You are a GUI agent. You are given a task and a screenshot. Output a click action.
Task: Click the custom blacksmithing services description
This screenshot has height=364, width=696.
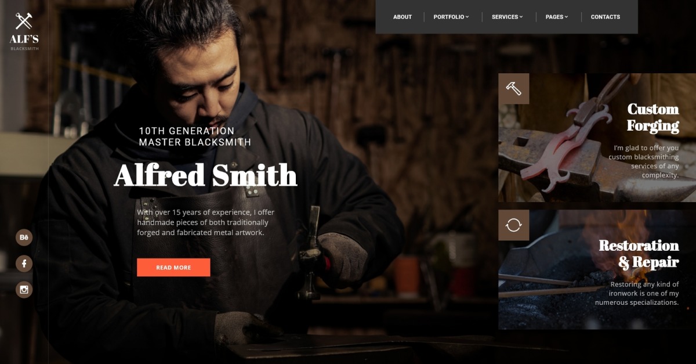[643, 161]
